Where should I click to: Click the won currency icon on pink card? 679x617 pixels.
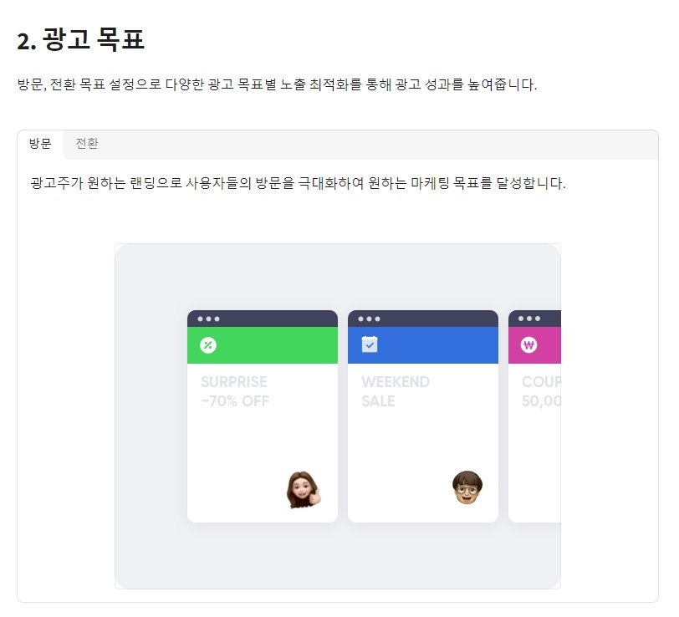(x=528, y=344)
